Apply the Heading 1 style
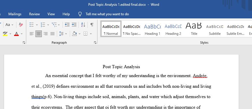Viewport: 252px width, 109px height. pos(152,29)
